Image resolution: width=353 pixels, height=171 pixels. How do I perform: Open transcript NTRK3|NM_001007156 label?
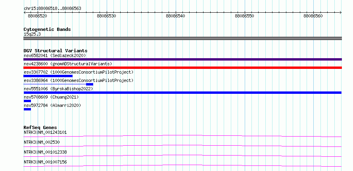45,162
